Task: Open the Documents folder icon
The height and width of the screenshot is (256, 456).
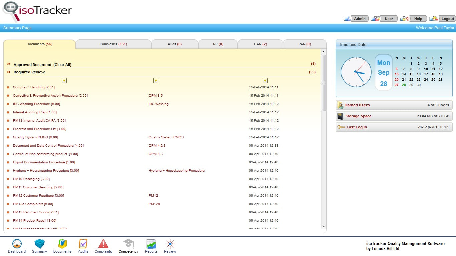Action: click(62, 244)
